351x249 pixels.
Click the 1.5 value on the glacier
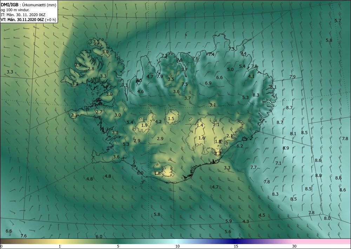171,118
